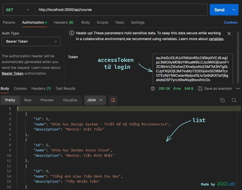Click inside the Token text field
242x190 pixels.
coord(193,69)
